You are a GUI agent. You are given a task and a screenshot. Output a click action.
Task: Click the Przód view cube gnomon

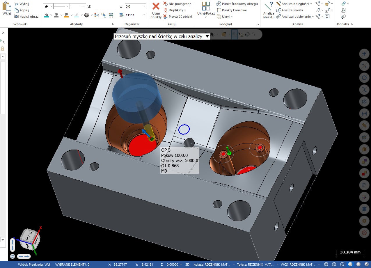click(x=30, y=238)
